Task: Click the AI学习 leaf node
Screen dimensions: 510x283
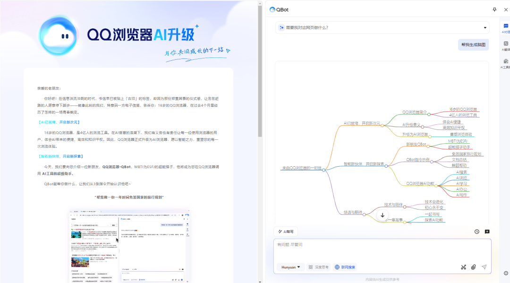Action: [x=461, y=184]
